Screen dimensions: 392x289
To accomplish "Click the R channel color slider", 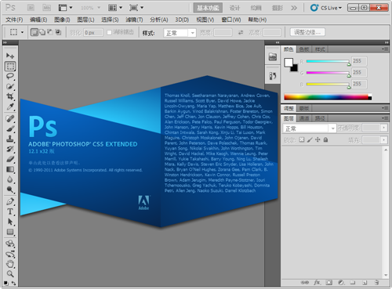I will click(x=328, y=62).
